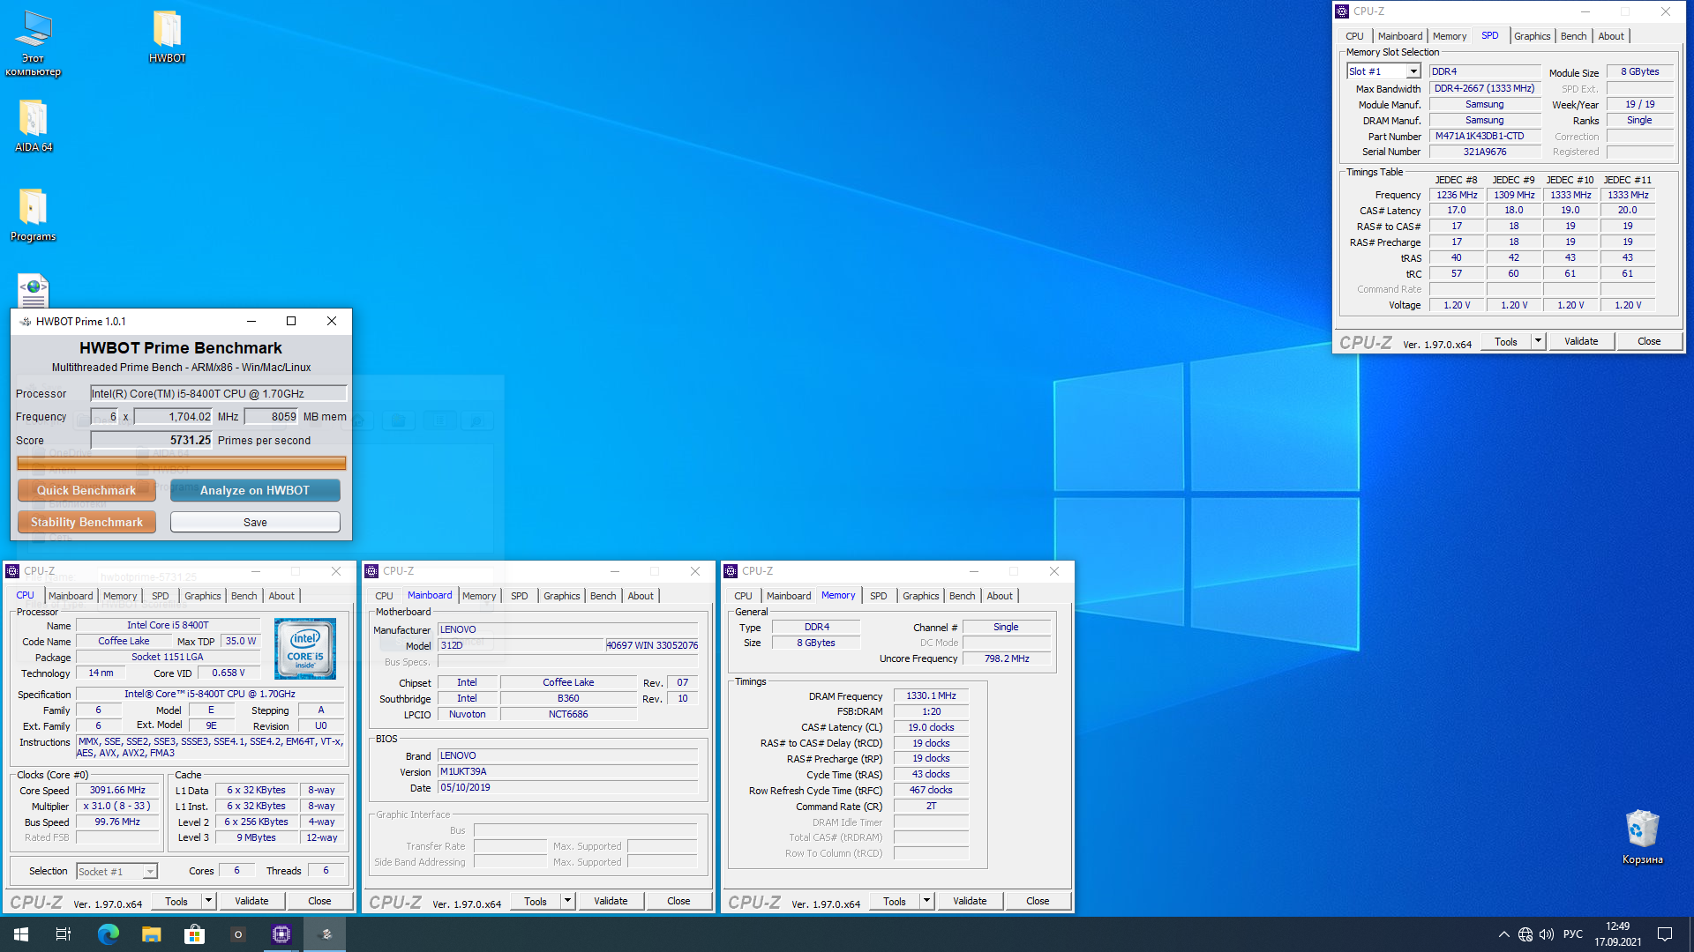The height and width of the screenshot is (952, 1694).
Task: Open the Socket #1 selection dropdown
Action: click(116, 871)
